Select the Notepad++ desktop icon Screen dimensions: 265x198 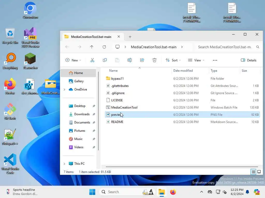point(10,137)
